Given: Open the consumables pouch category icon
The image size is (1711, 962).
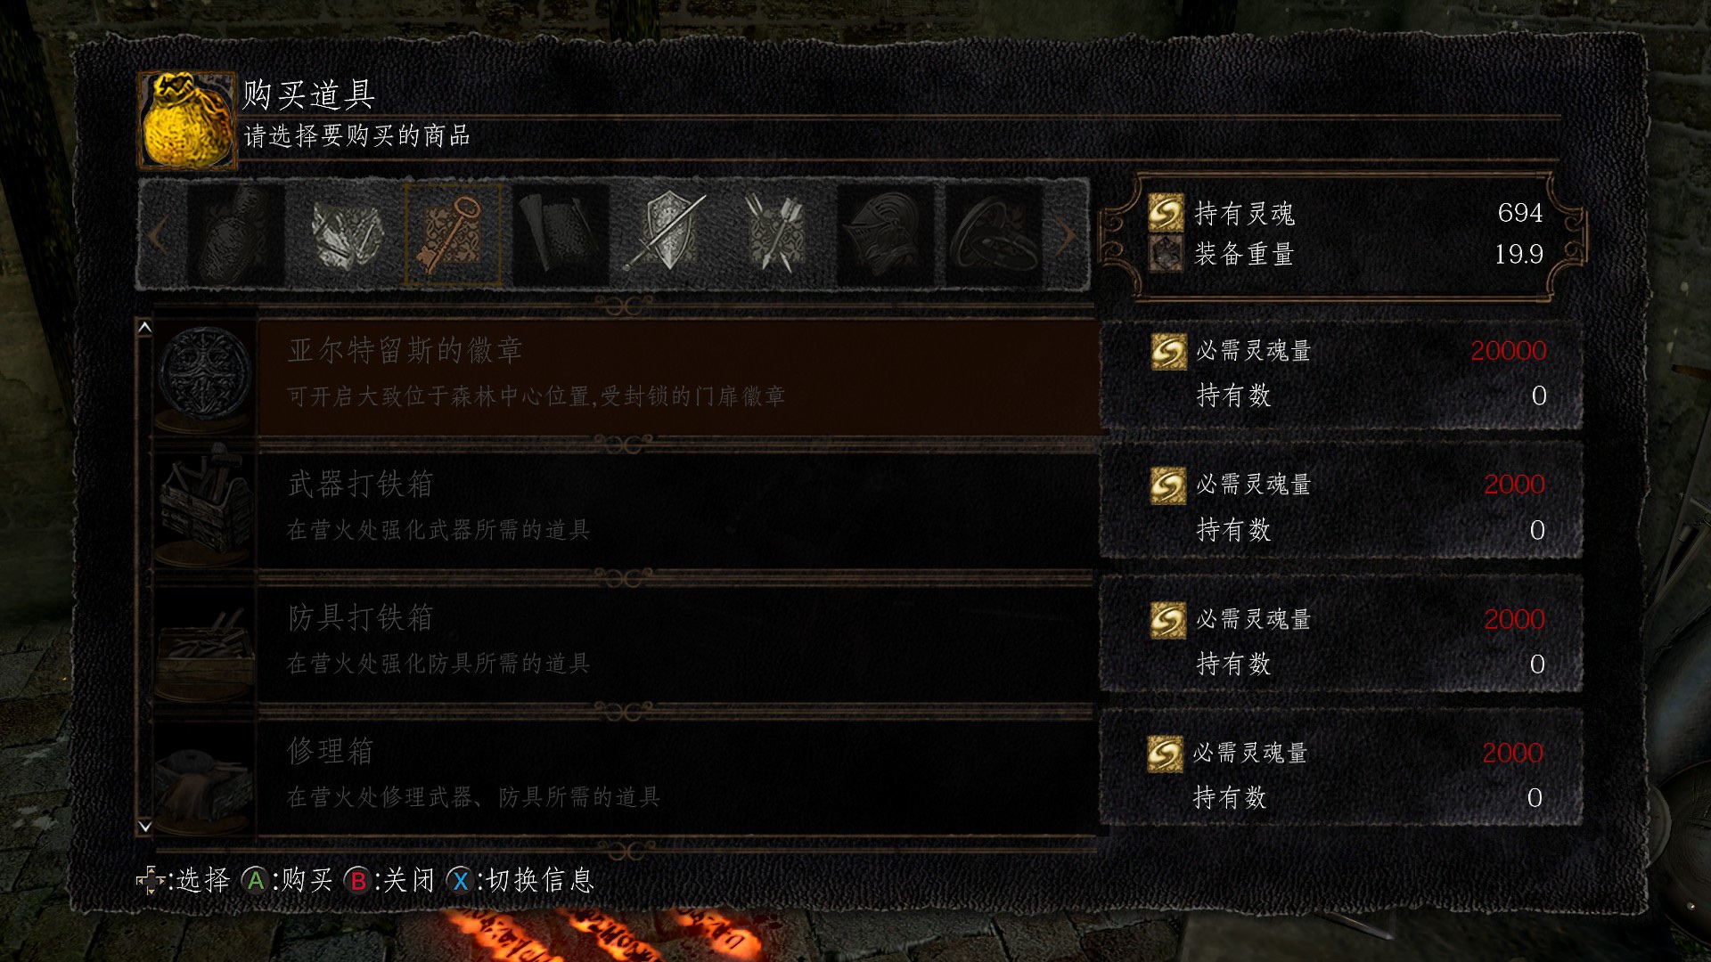Looking at the screenshot, I should 235,234.
